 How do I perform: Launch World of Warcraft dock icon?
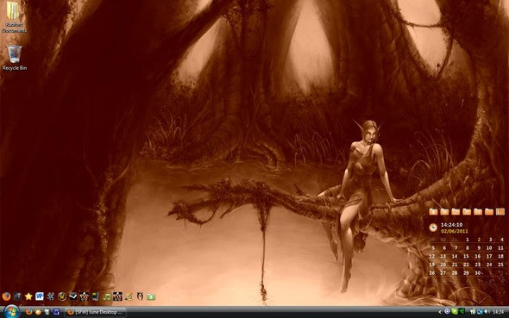click(61, 296)
